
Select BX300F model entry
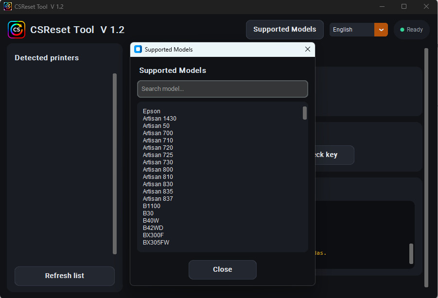tap(153, 235)
